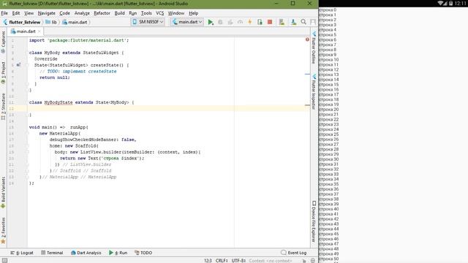Open Search Everywhere magnifier icon
Viewport: 468px width, 263px height.
(x=303, y=22)
